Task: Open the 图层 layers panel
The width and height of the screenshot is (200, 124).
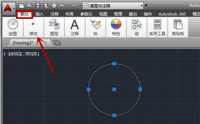Action: point(54,27)
